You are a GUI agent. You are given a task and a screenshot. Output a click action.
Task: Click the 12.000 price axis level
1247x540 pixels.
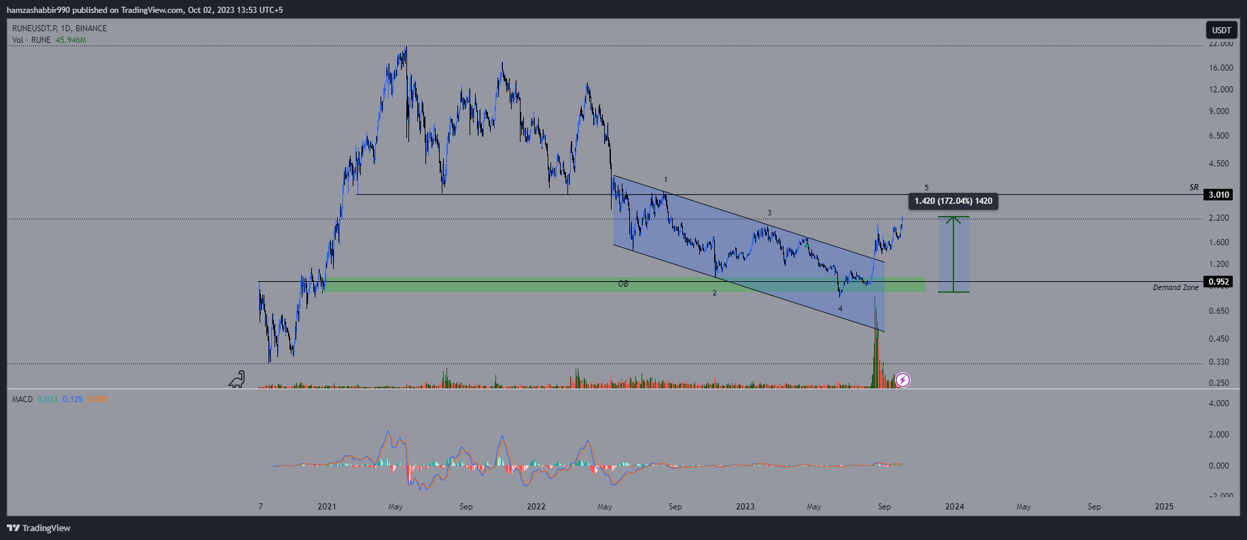coord(1220,90)
